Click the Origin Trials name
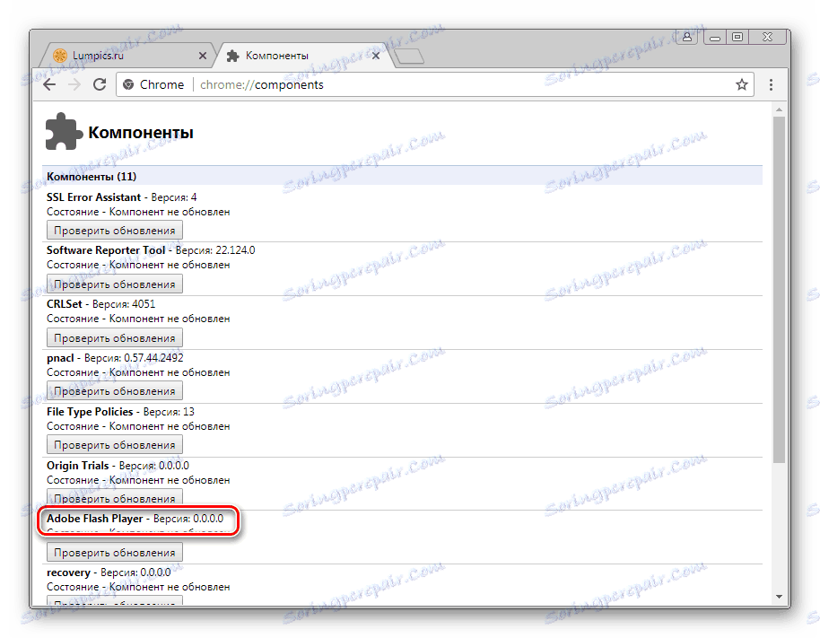Viewport: 820px width, 638px height. (x=77, y=466)
